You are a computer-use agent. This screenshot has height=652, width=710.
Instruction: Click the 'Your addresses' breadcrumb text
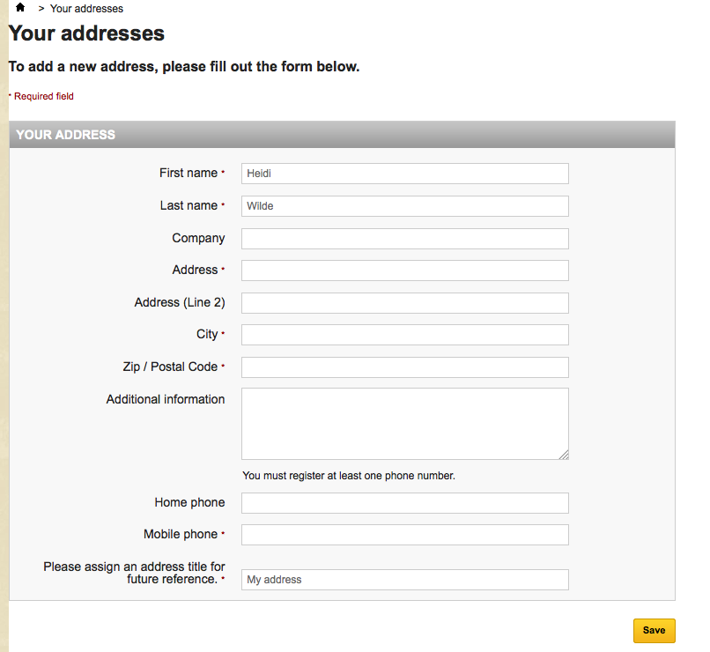pos(86,9)
